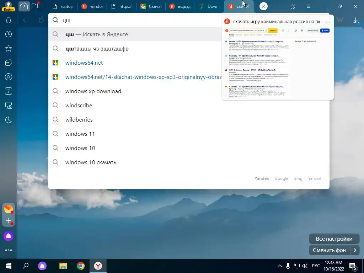Image resolution: width=364 pixels, height=273 pixels.
Task: Open windows64.net suggestion
Action: [135, 63]
